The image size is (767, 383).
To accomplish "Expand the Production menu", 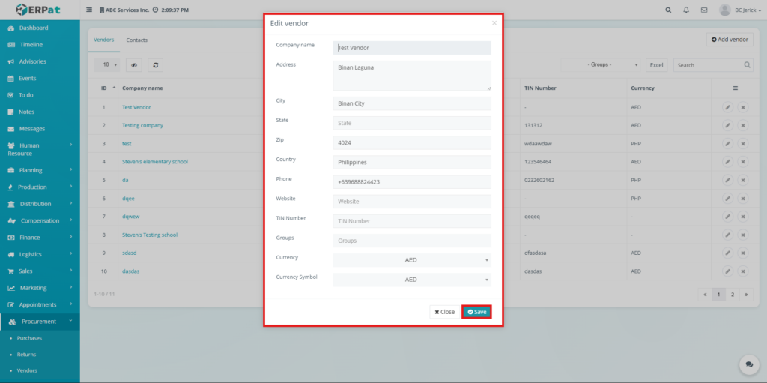I will coord(40,187).
